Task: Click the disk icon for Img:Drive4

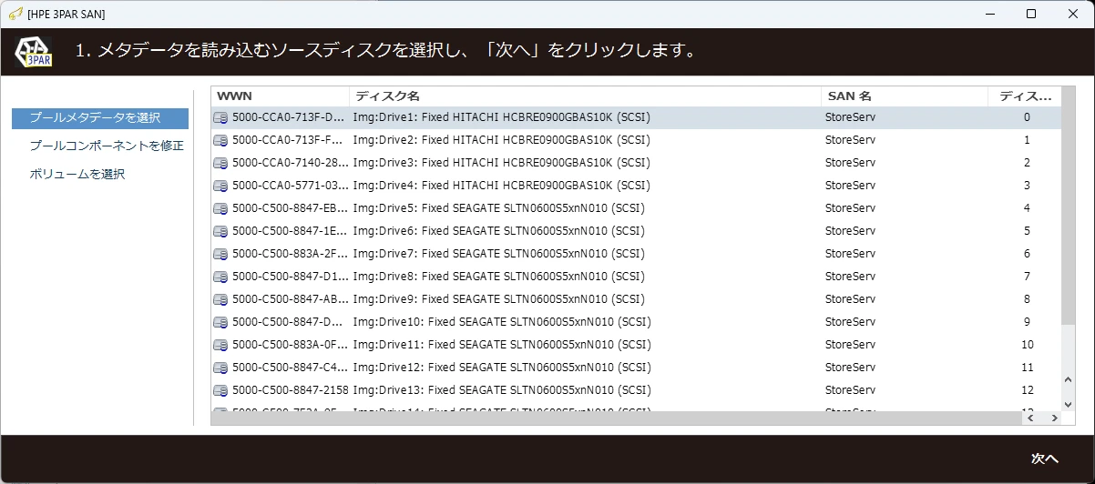Action: (220, 186)
